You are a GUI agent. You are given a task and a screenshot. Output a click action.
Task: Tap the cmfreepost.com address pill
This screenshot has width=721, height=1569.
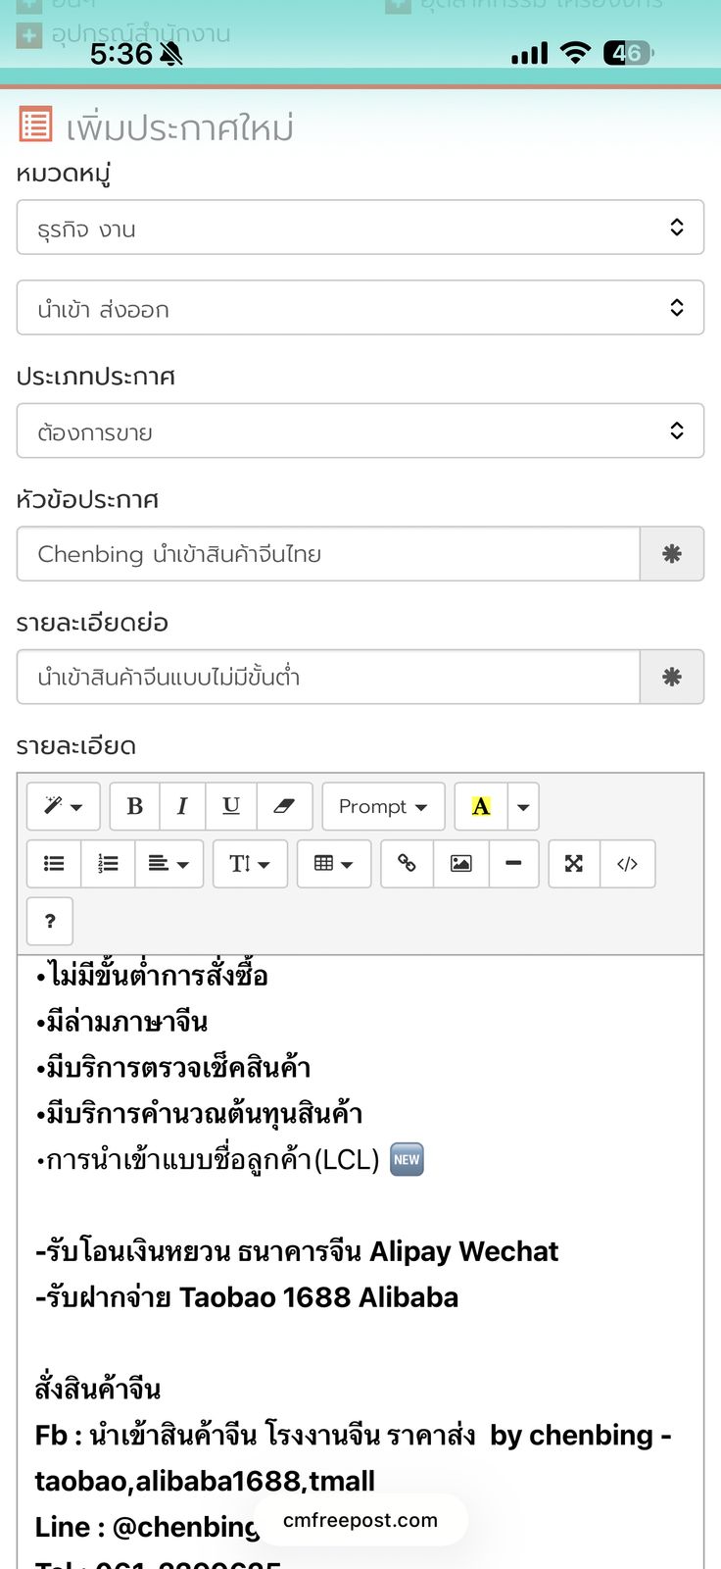coord(360,1520)
